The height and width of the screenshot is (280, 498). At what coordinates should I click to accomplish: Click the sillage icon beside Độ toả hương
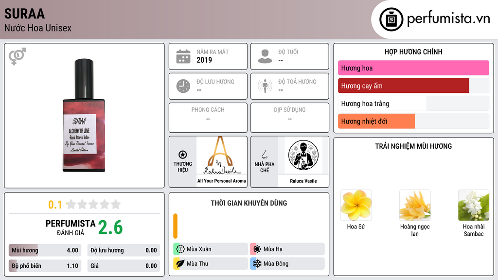(x=265, y=86)
